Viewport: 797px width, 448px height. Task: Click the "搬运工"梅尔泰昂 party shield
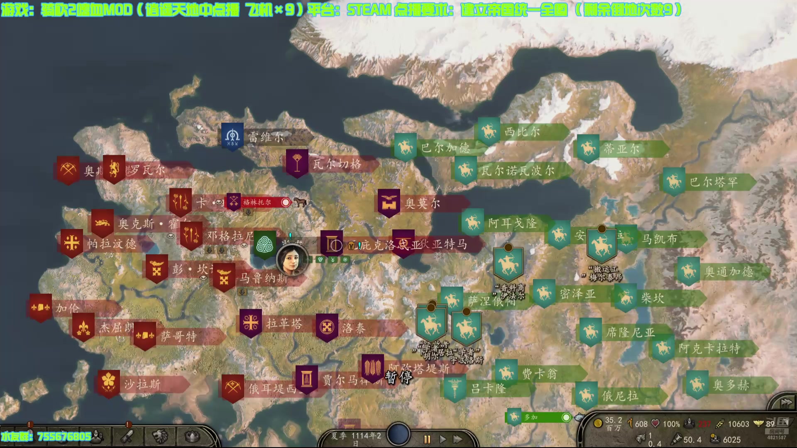pos(601,246)
